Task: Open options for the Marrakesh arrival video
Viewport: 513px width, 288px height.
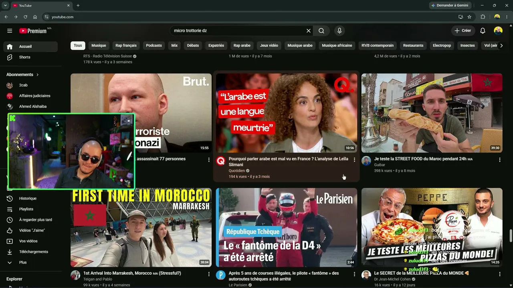Action: [209, 274]
